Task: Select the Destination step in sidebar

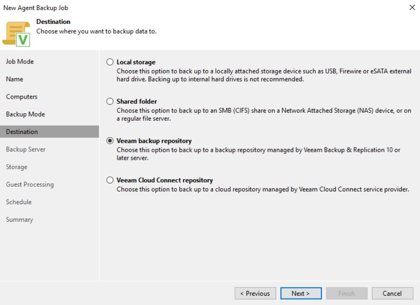Action: [49, 132]
